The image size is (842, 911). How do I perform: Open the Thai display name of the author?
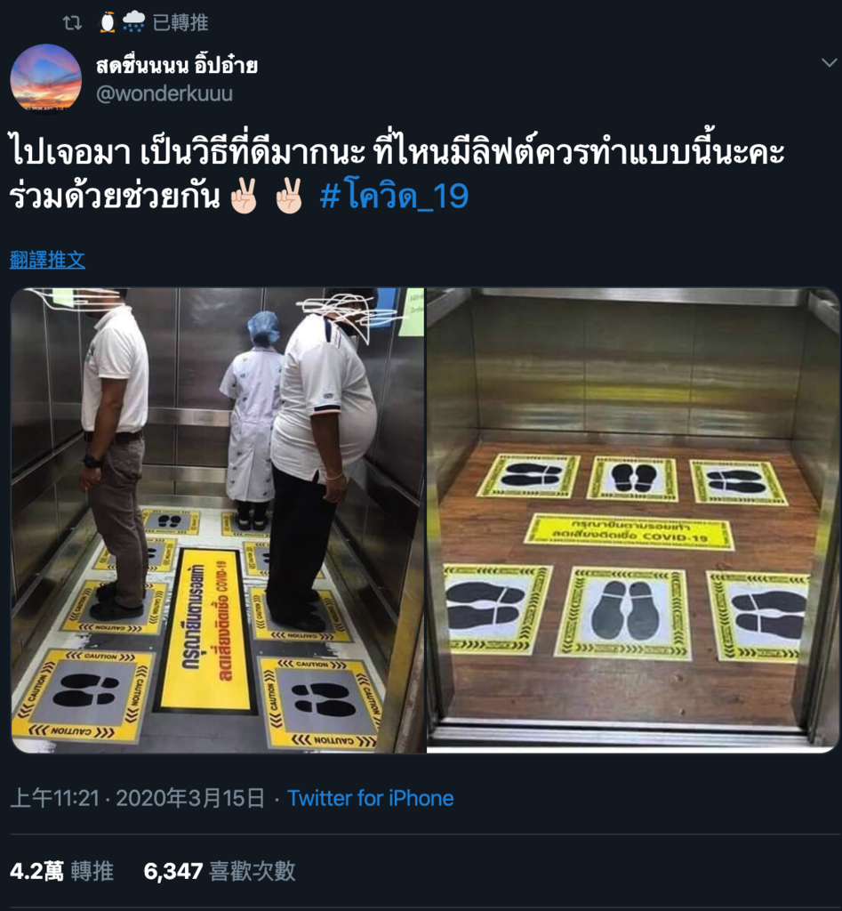click(x=177, y=65)
